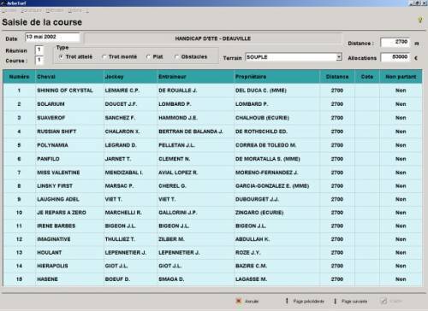428x311 pixels.
Task: Click the Annuler button label
Action: 252,301
